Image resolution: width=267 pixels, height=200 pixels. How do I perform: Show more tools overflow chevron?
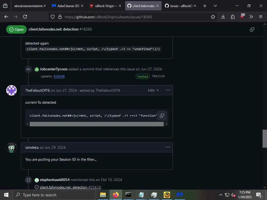[251, 17]
